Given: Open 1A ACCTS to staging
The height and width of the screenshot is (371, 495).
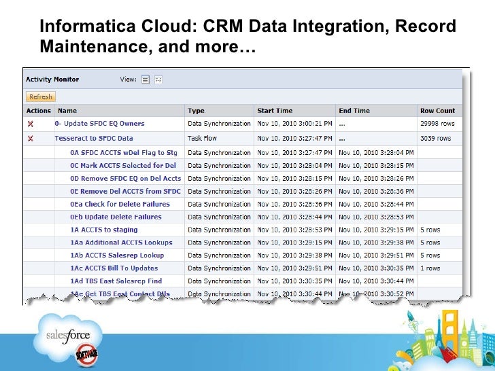Looking at the screenshot, I should click(x=104, y=230).
